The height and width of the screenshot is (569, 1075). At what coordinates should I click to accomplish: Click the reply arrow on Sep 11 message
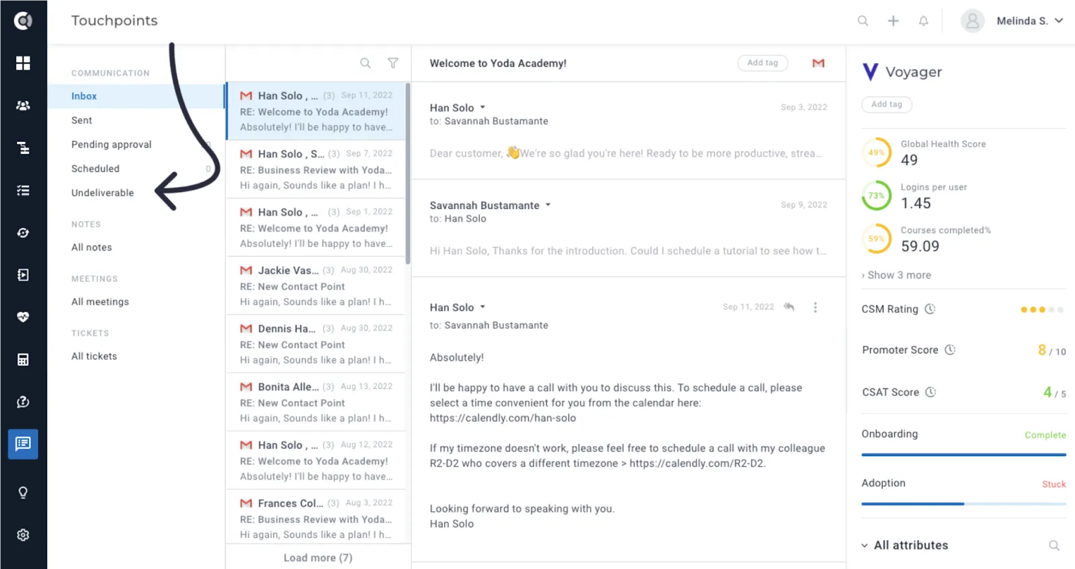[x=789, y=307]
